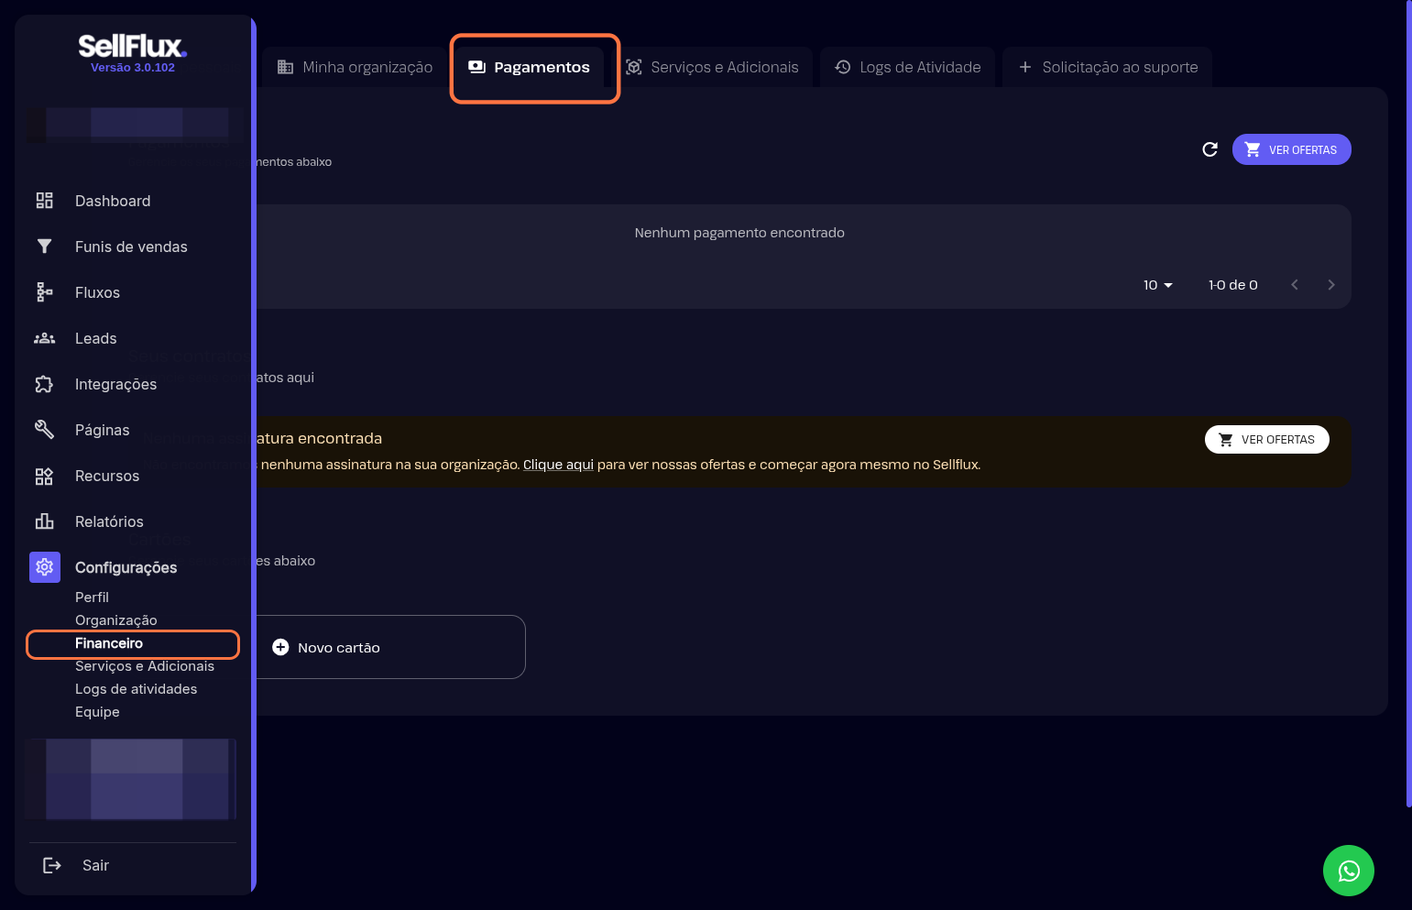
Task: Expand the rows-per-page dropdown showing 10
Action: [x=1158, y=285]
